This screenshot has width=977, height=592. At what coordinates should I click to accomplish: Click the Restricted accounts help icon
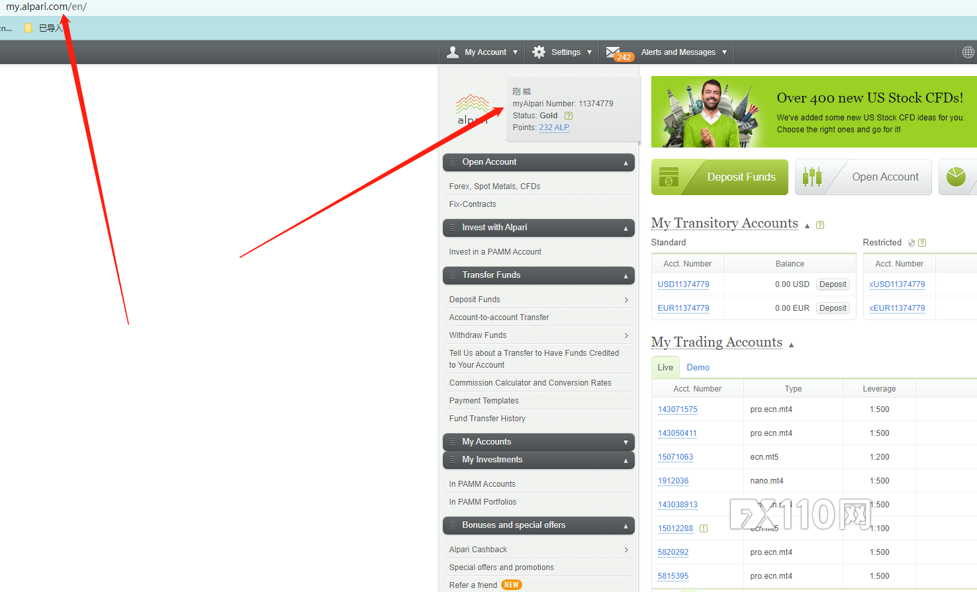click(922, 243)
